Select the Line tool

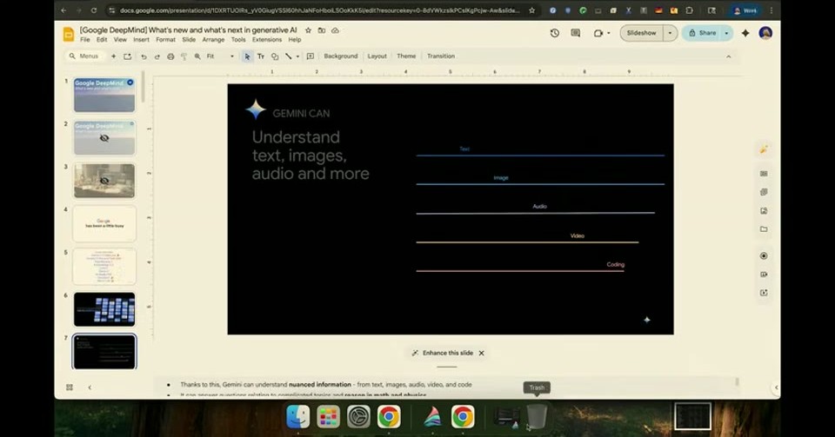289,56
